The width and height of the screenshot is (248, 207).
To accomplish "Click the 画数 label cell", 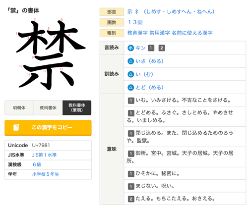I will (x=112, y=22).
